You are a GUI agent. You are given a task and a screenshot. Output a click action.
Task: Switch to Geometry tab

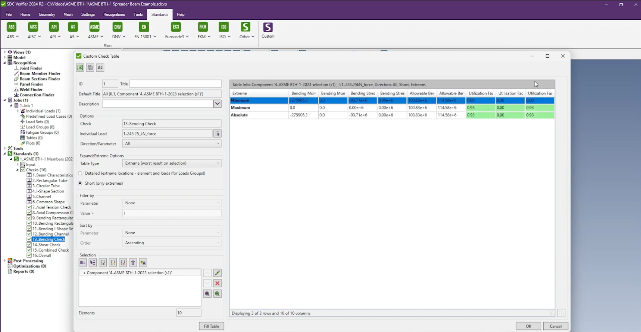(47, 15)
